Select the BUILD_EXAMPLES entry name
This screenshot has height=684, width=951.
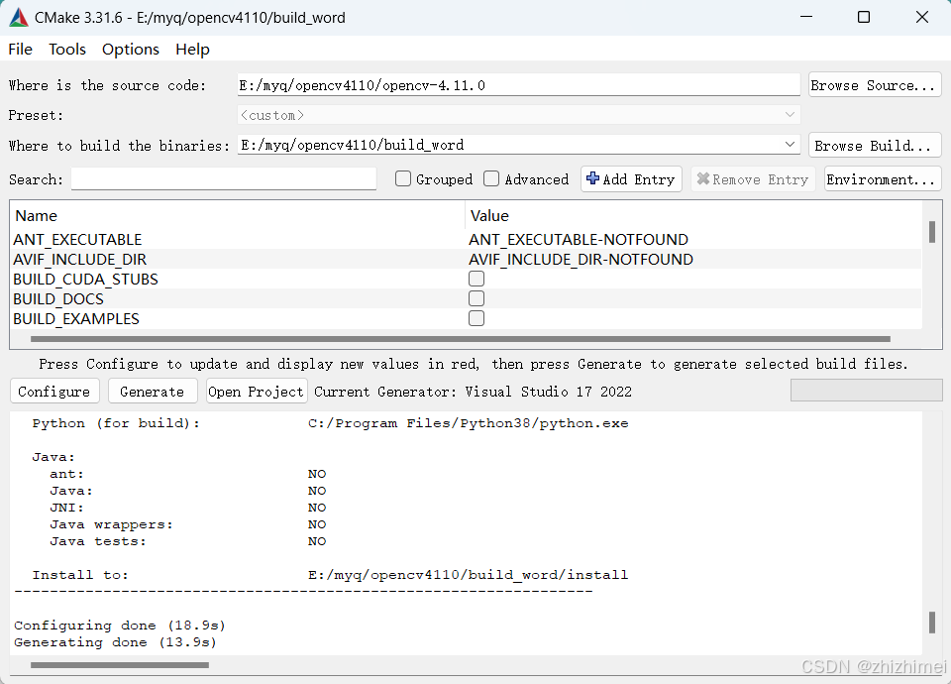tap(76, 319)
